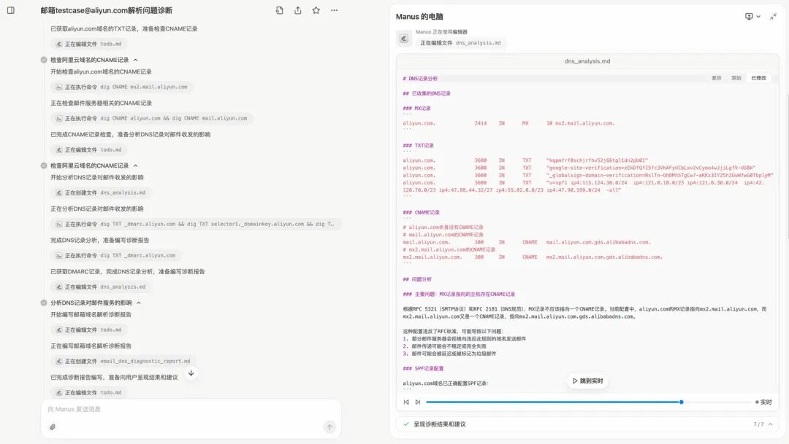Viewport: 789px width, 444px height.
Task: Switch to the 原始 view tab
Action: coord(736,78)
